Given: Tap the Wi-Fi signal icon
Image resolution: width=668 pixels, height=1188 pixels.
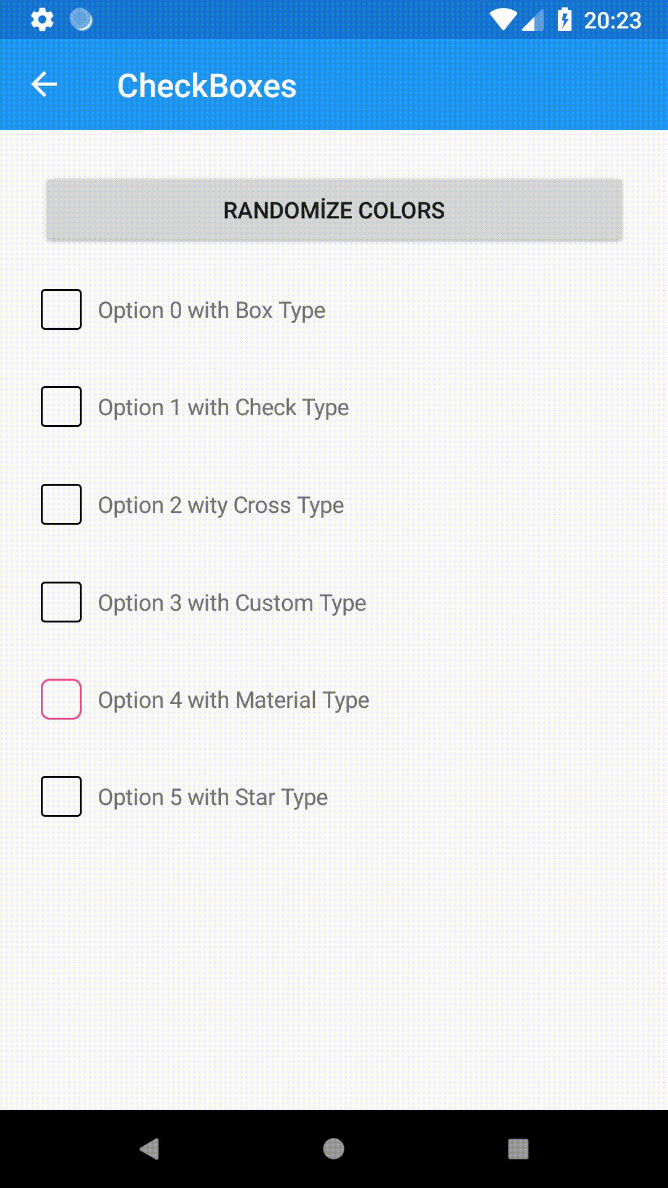Looking at the screenshot, I should (503, 20).
